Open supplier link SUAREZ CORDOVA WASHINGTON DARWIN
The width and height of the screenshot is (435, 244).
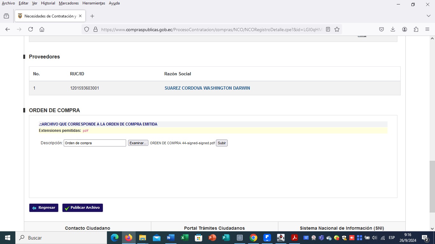pos(207,88)
